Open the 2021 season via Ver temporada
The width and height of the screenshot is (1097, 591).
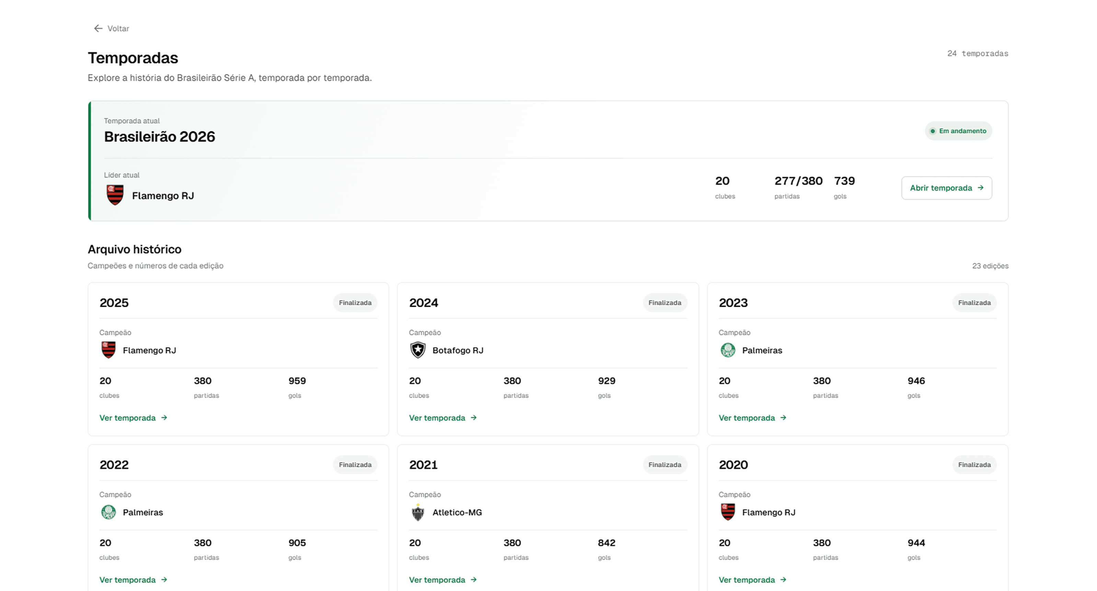(x=443, y=580)
